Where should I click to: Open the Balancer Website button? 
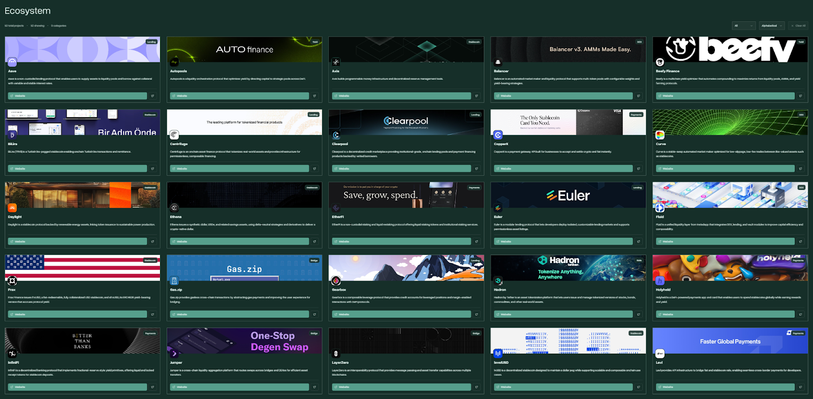tap(563, 96)
